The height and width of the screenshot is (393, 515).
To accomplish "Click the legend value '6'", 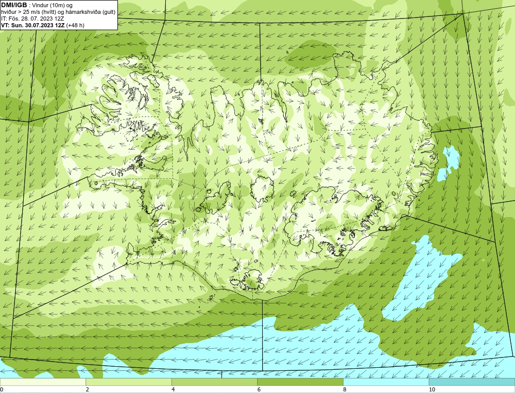I will (x=259, y=390).
